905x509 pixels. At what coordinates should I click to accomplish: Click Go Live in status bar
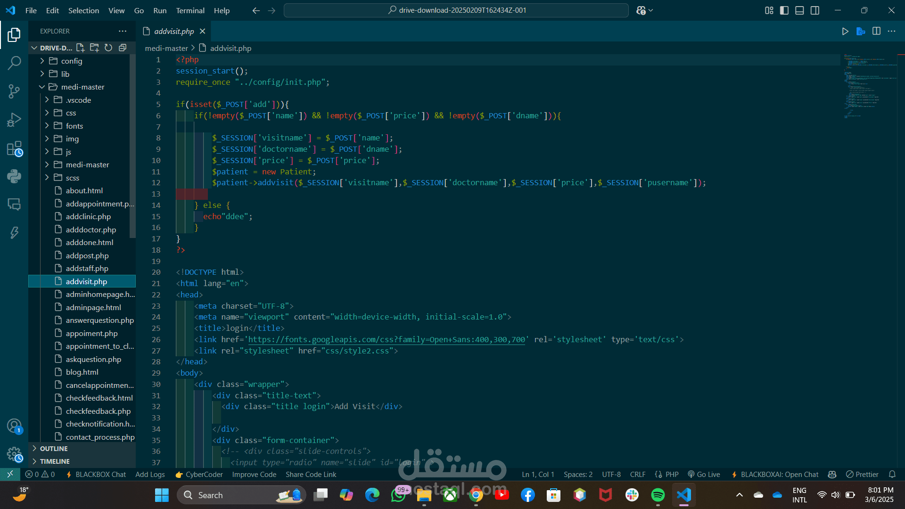point(704,475)
